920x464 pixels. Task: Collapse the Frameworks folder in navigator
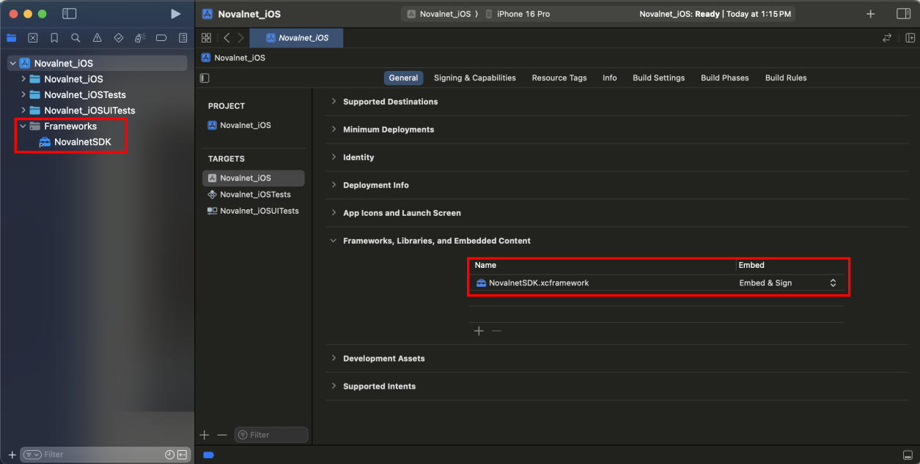pyautogui.click(x=23, y=127)
